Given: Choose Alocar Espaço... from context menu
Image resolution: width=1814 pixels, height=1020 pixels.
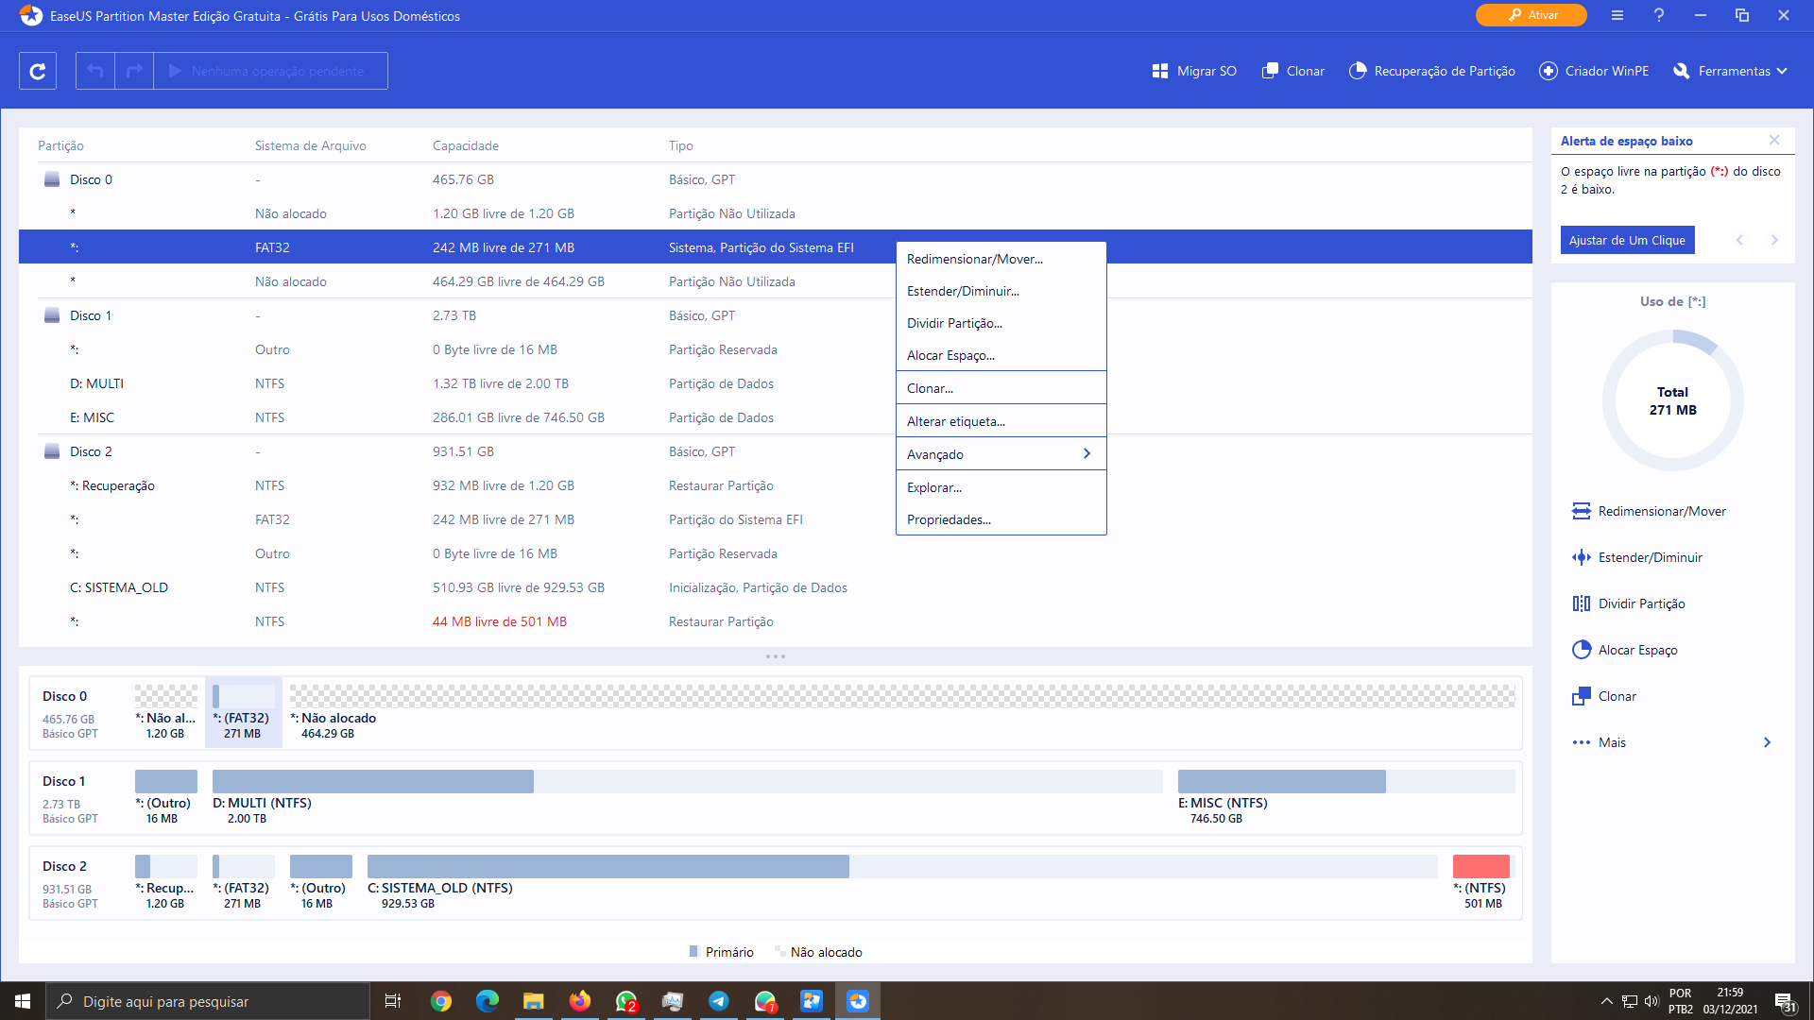Looking at the screenshot, I should tap(1001, 355).
